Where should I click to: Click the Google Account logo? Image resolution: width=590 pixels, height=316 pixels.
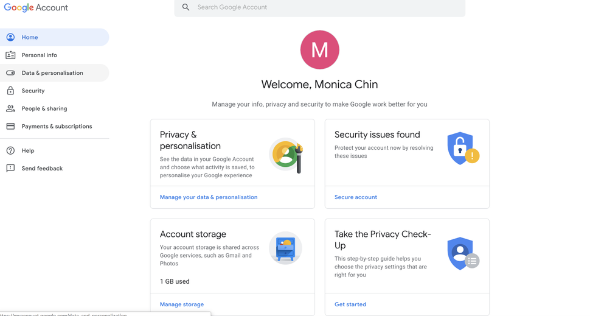[x=36, y=7]
